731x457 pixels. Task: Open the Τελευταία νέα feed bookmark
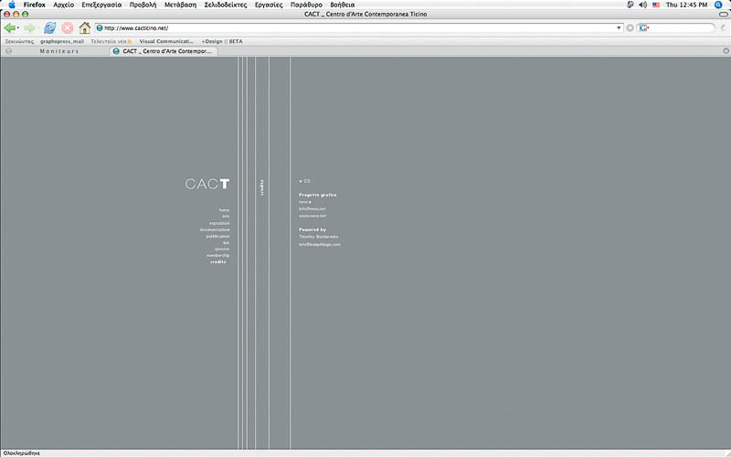(111, 41)
